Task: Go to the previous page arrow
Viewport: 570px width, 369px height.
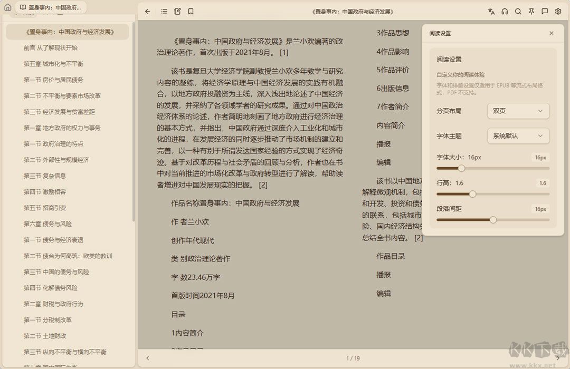Action: [x=148, y=358]
